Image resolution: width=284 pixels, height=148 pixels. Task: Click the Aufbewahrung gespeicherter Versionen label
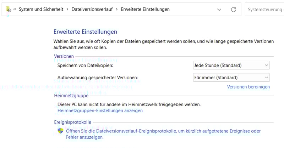[97, 78]
